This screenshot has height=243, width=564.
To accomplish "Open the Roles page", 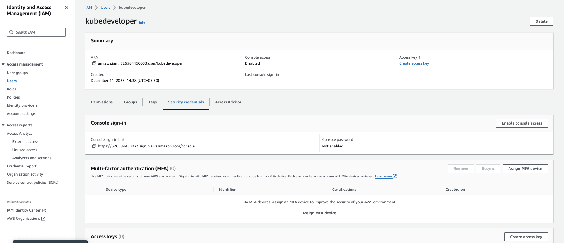I will click(12, 89).
